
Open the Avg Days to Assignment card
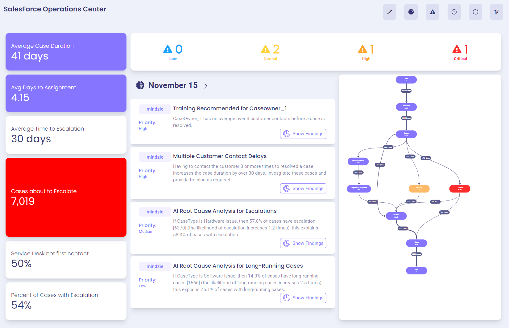pyautogui.click(x=66, y=93)
